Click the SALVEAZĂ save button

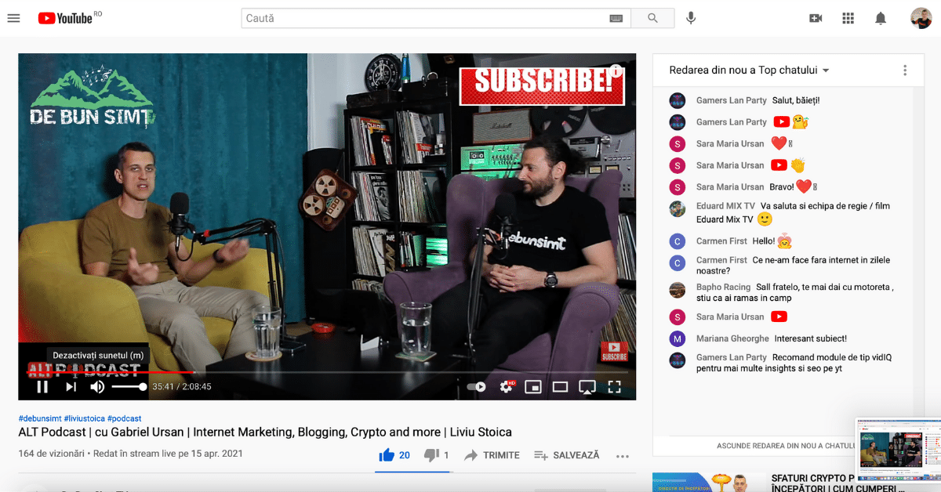click(566, 455)
